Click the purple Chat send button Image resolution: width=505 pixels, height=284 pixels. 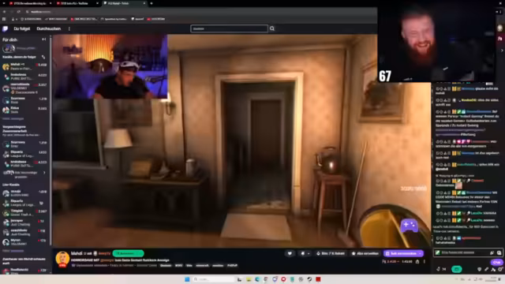pos(496,262)
